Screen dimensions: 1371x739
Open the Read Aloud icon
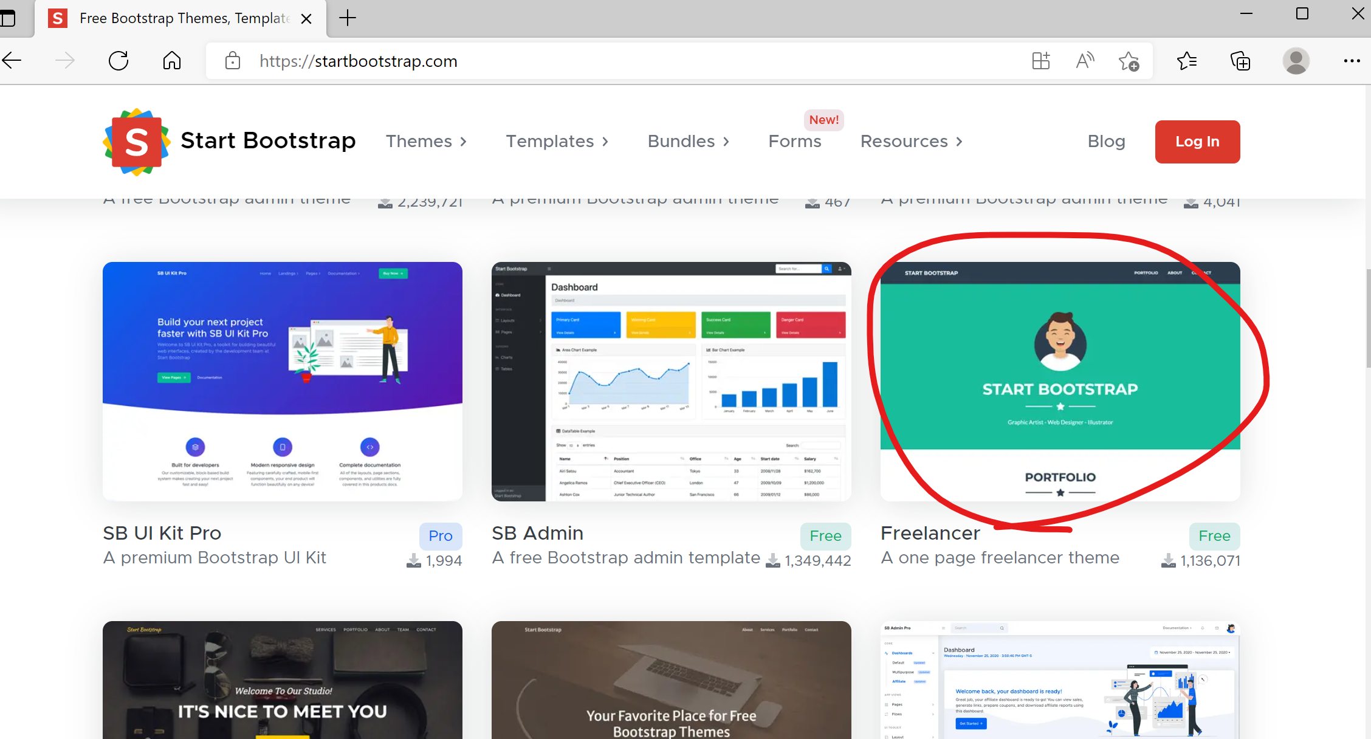1085,61
